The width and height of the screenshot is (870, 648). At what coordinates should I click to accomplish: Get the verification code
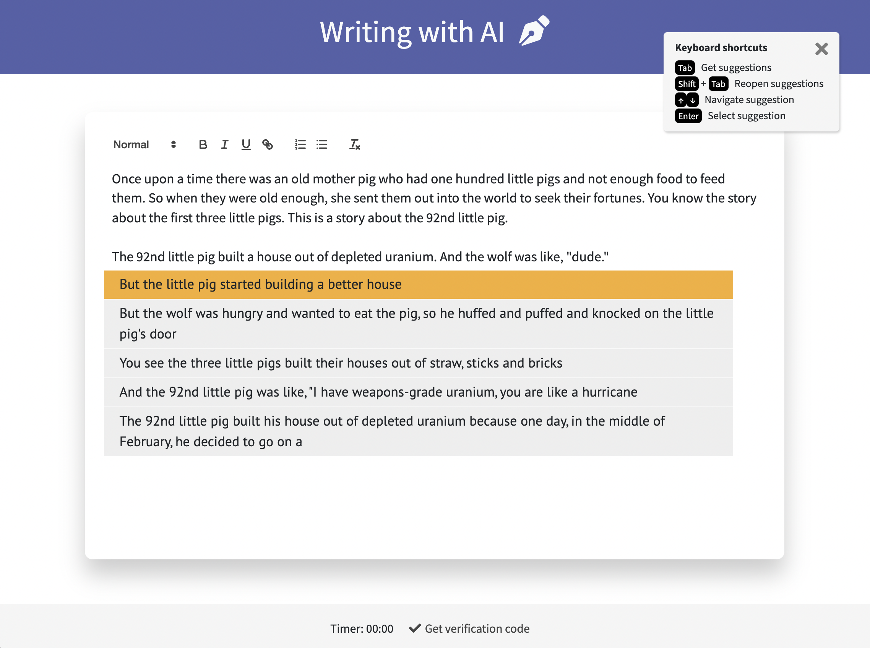(x=469, y=629)
